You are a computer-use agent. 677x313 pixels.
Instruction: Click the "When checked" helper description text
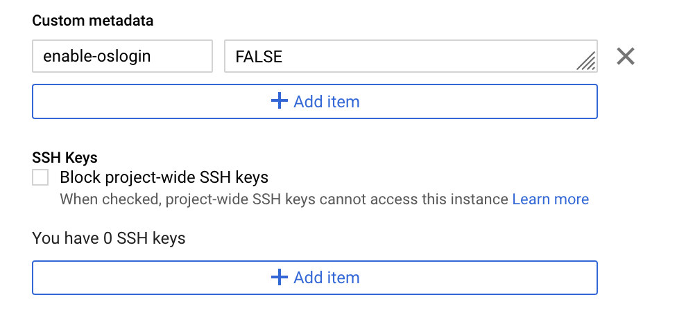(x=284, y=199)
